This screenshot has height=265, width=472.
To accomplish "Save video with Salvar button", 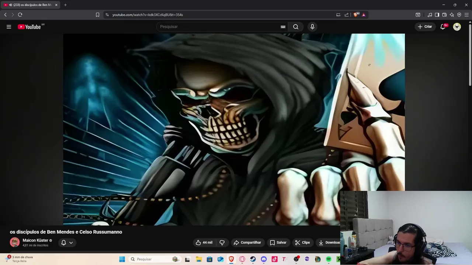I will tap(278, 243).
